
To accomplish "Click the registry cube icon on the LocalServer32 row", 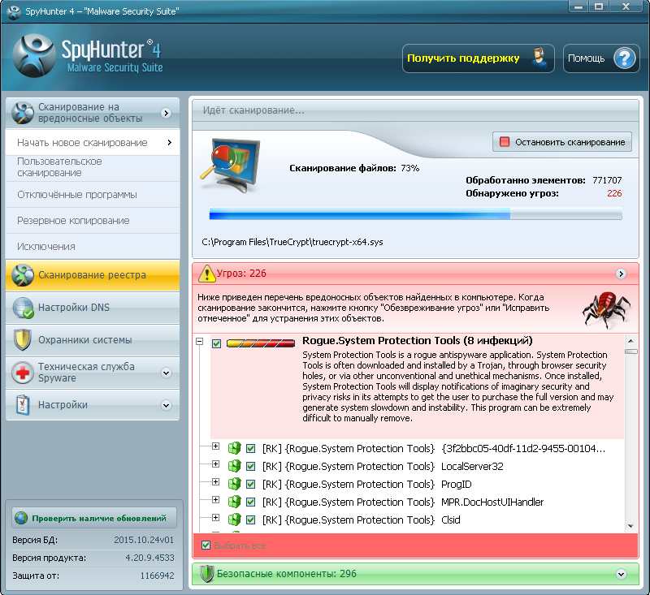I will point(234,466).
